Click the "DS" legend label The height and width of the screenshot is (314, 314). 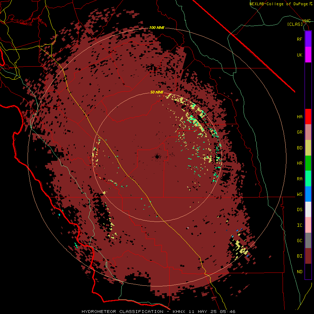pyautogui.click(x=299, y=209)
